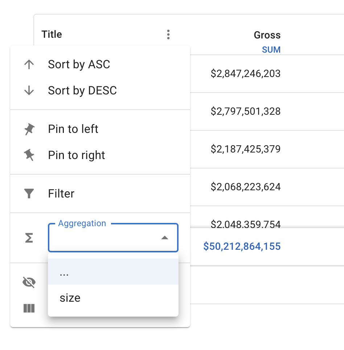The width and height of the screenshot is (344, 350).
Task: Click the pushpin icon next to Pin to left
Action: pyautogui.click(x=29, y=129)
